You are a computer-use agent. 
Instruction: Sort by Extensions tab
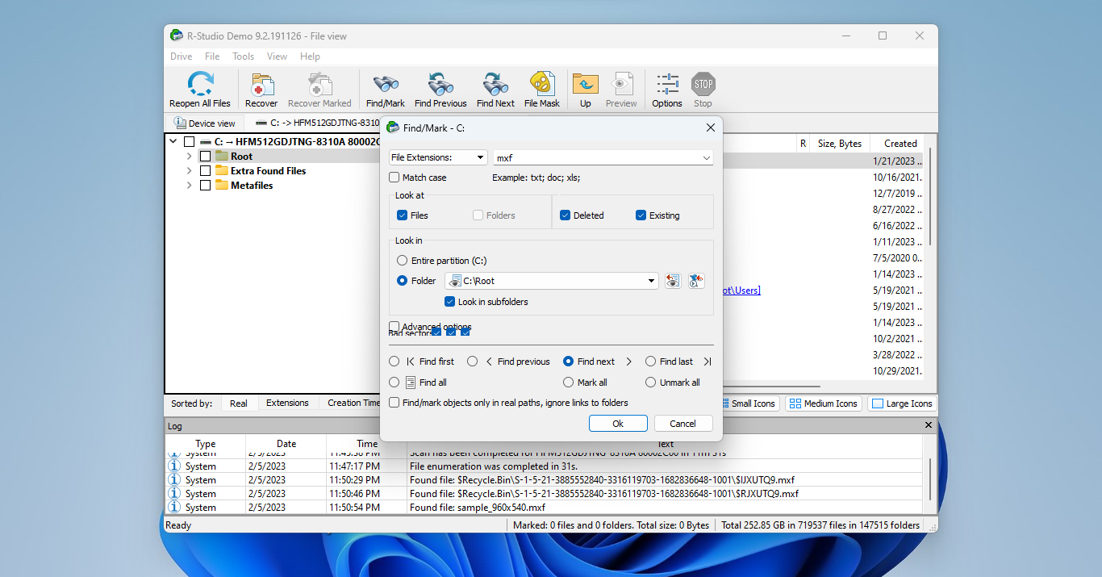287,403
